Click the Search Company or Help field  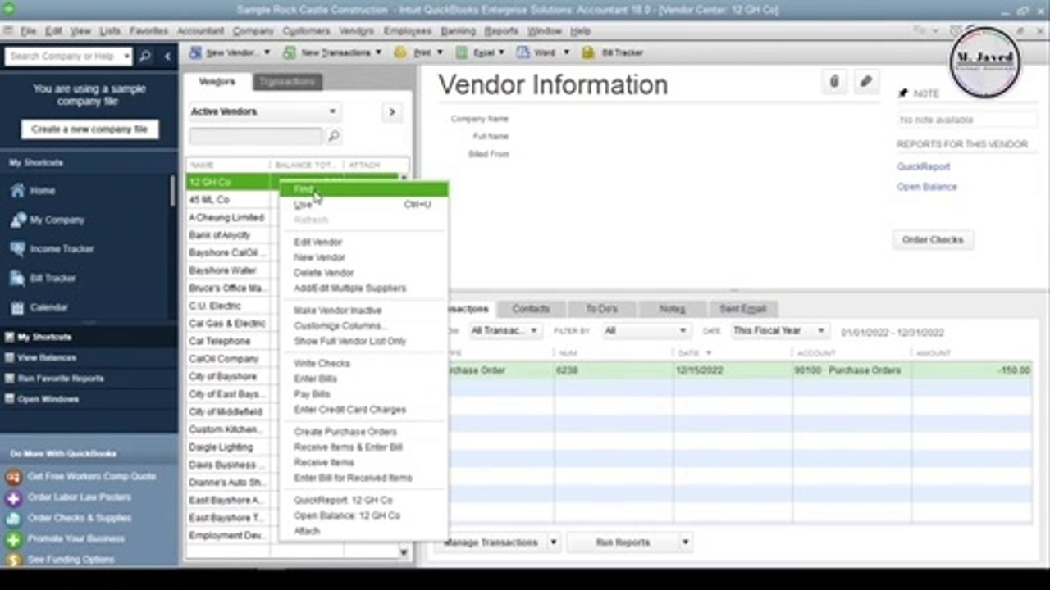tap(63, 56)
